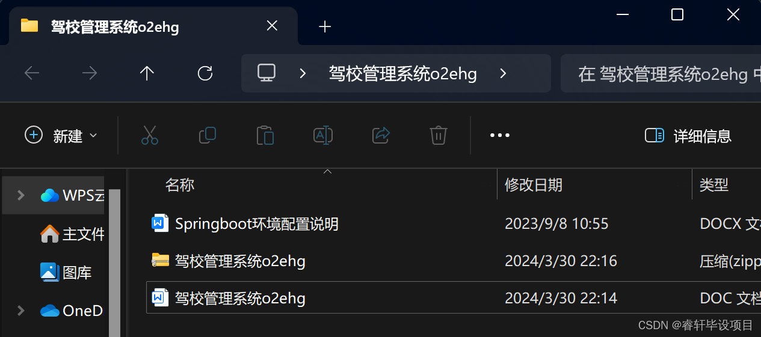This screenshot has height=337, width=761.
Task: Click the Cut scissors icon in toolbar
Action: [150, 135]
